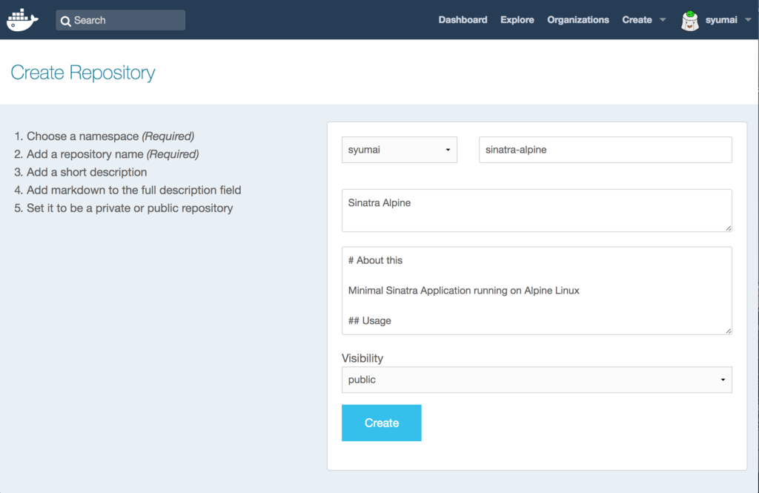This screenshot has height=493, width=759.
Task: Open the syumai account menu
Action: point(721,20)
